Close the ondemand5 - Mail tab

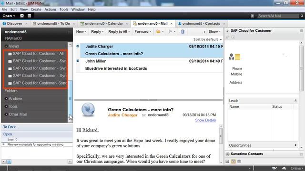tap(172, 24)
